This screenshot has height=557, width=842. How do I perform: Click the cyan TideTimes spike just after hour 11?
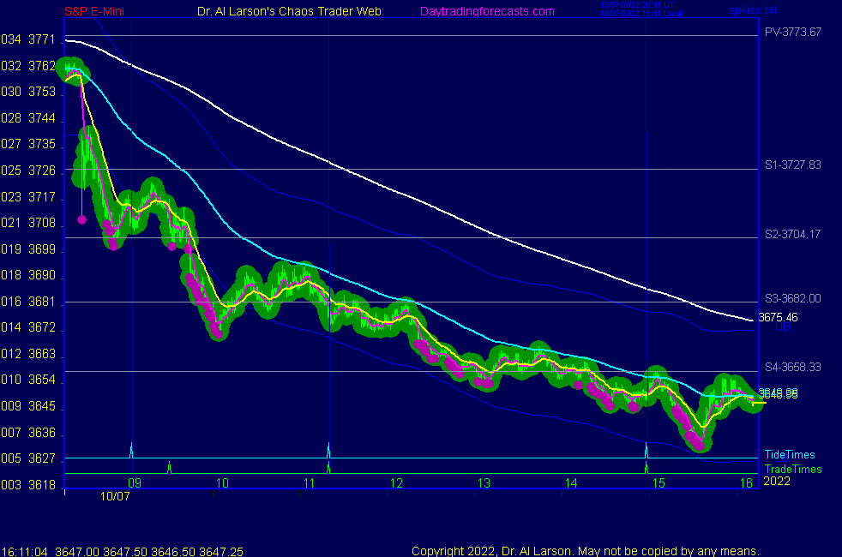point(328,450)
